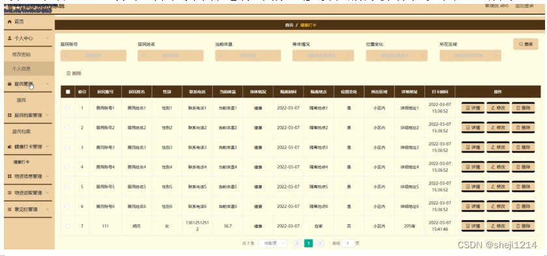547x256 pixels.
Task: Click the thumbs-up icon beside 健康打卡管理
Action: point(10,147)
